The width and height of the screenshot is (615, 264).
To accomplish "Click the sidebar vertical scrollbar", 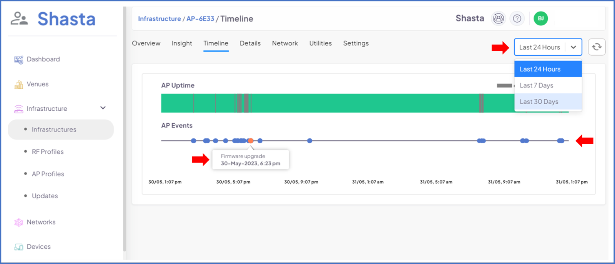I will (x=125, y=129).
